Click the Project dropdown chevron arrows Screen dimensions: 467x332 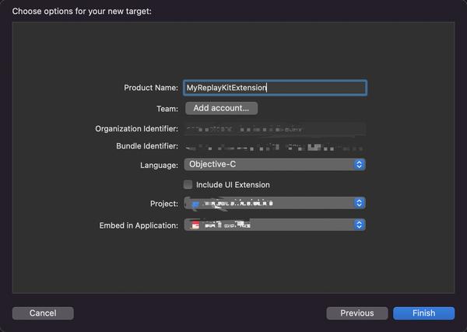point(359,203)
